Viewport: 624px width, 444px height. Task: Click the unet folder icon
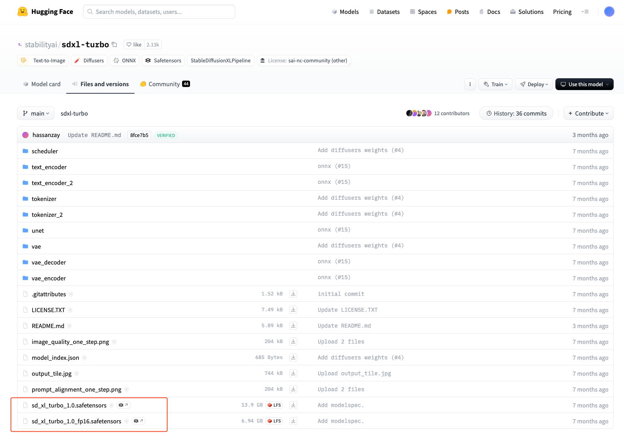[x=25, y=230]
